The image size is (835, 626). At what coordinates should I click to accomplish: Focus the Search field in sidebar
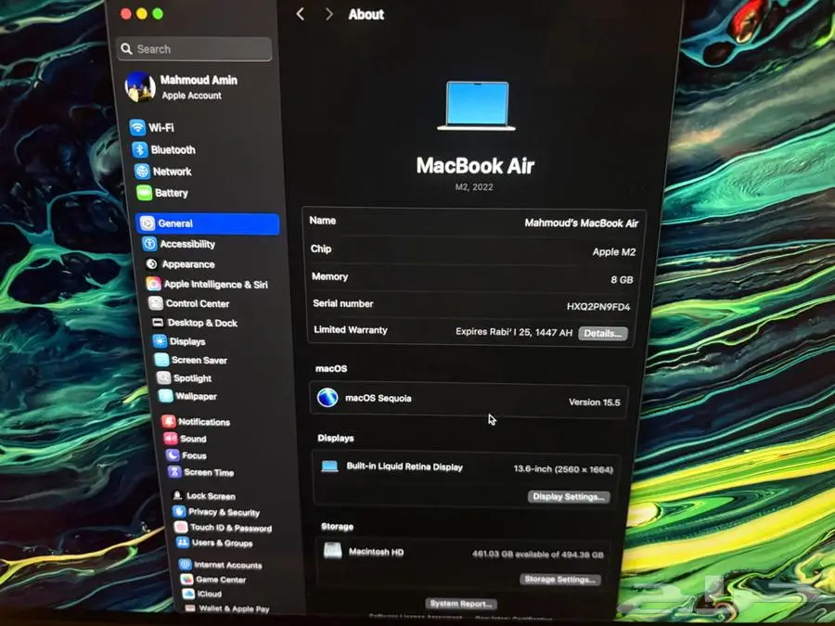pos(195,49)
